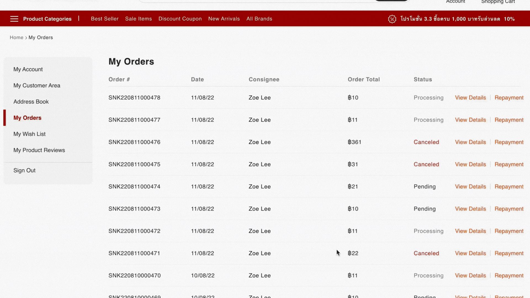This screenshot has height=298, width=530.
Task: Go to Discount Coupon page
Action: (x=180, y=18)
